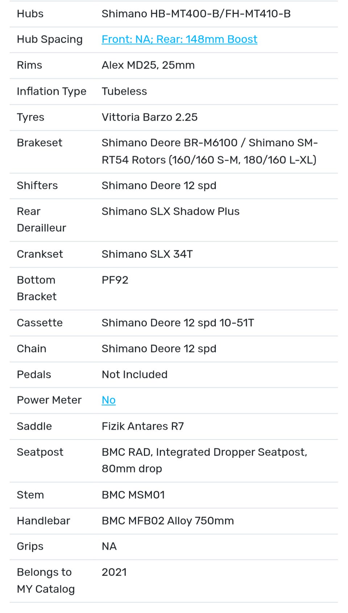The width and height of the screenshot is (348, 613).
Task: Click the Chain row label
Action: [x=32, y=349]
